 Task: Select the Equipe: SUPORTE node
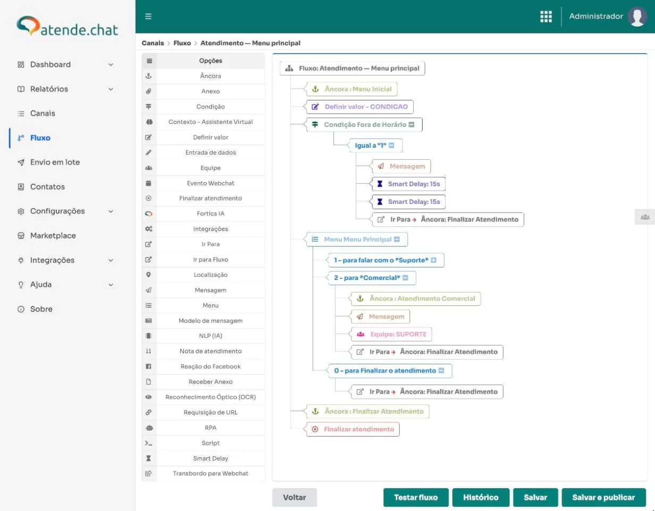click(391, 334)
